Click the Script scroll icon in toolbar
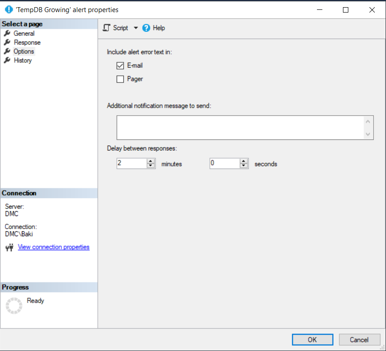 click(106, 28)
